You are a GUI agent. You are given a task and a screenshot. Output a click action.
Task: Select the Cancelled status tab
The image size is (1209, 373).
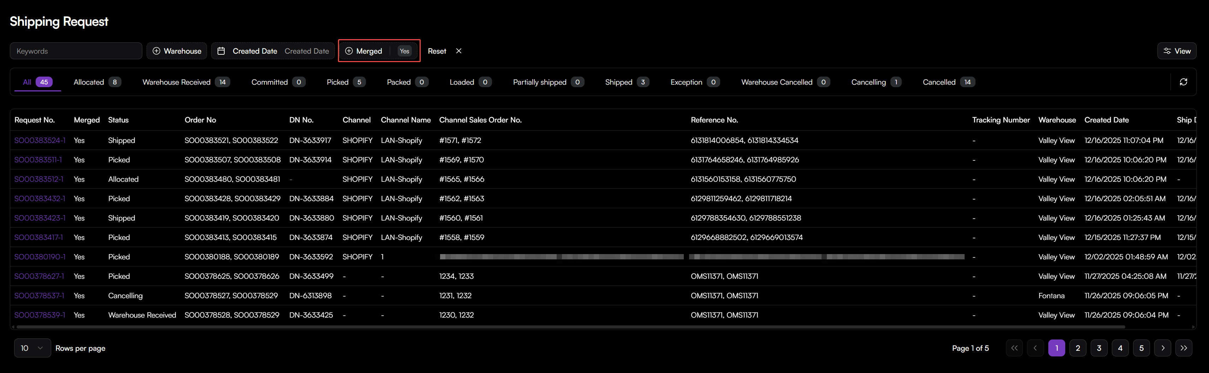tap(948, 82)
